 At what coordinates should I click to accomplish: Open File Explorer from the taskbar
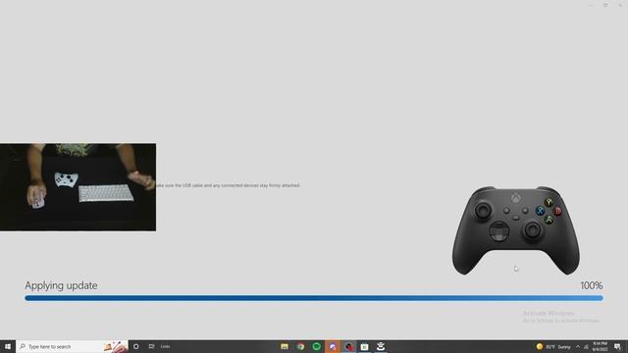(x=285, y=346)
